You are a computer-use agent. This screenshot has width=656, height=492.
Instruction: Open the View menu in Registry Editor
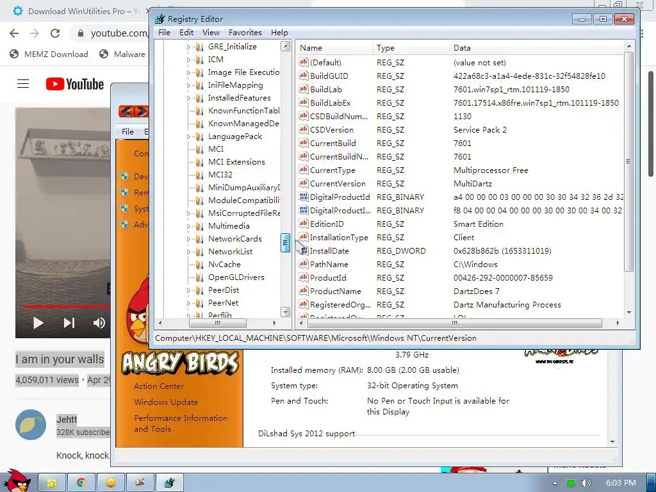[x=211, y=32]
